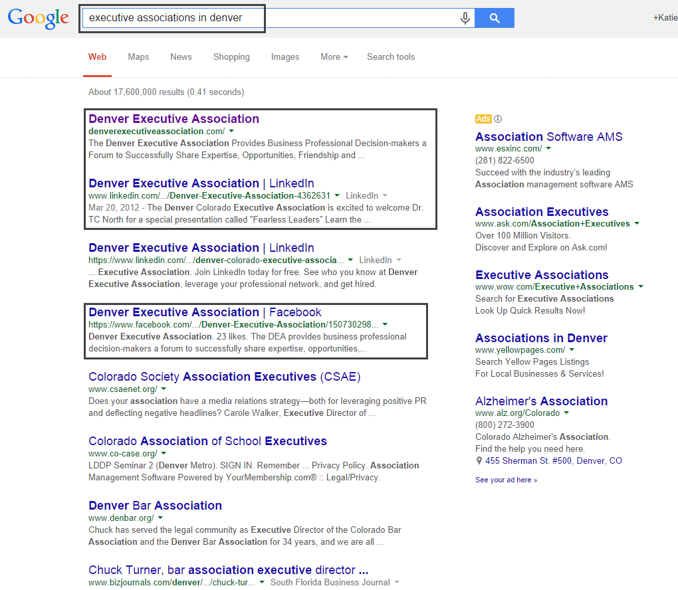Expand grey LinkedIn arrow on the 4362631 result
The height and width of the screenshot is (590, 678).
[385, 195]
